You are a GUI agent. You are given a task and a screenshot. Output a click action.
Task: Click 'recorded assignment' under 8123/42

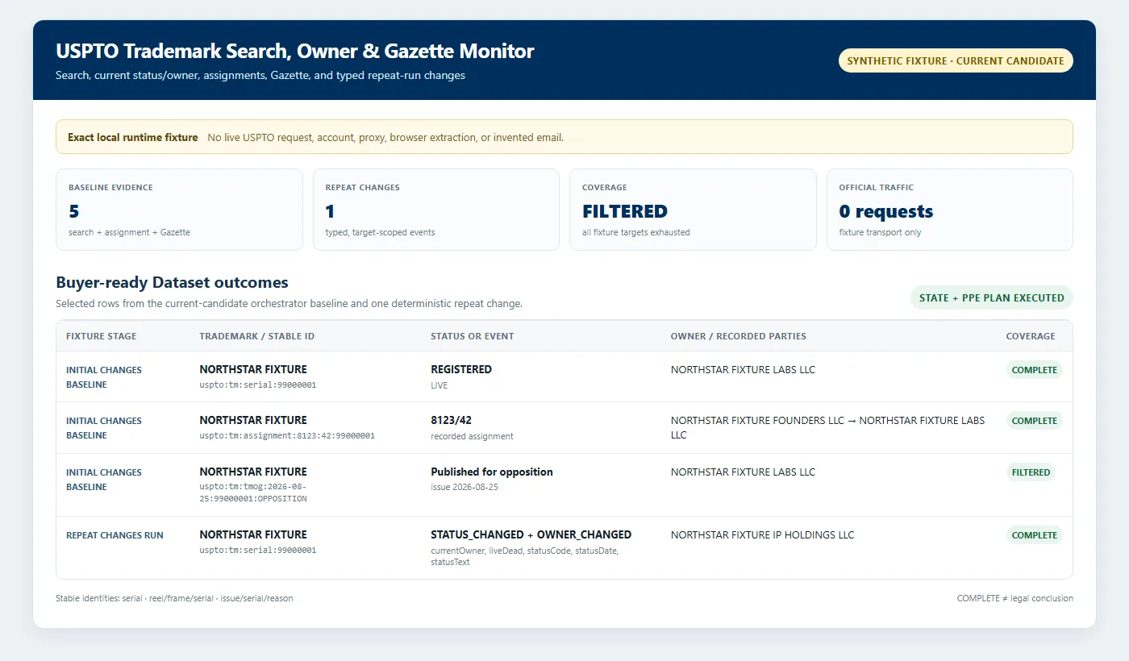tap(472, 436)
